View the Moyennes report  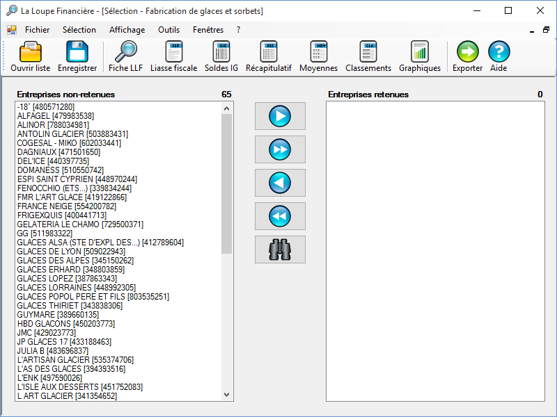point(319,57)
